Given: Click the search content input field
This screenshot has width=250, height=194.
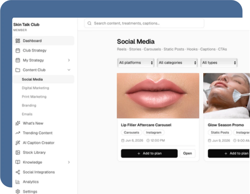Looking at the screenshot, I should tap(144, 23).
